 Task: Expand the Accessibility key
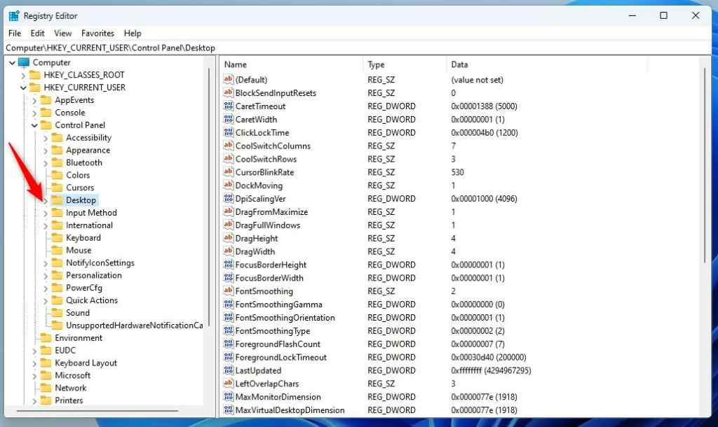[46, 138]
